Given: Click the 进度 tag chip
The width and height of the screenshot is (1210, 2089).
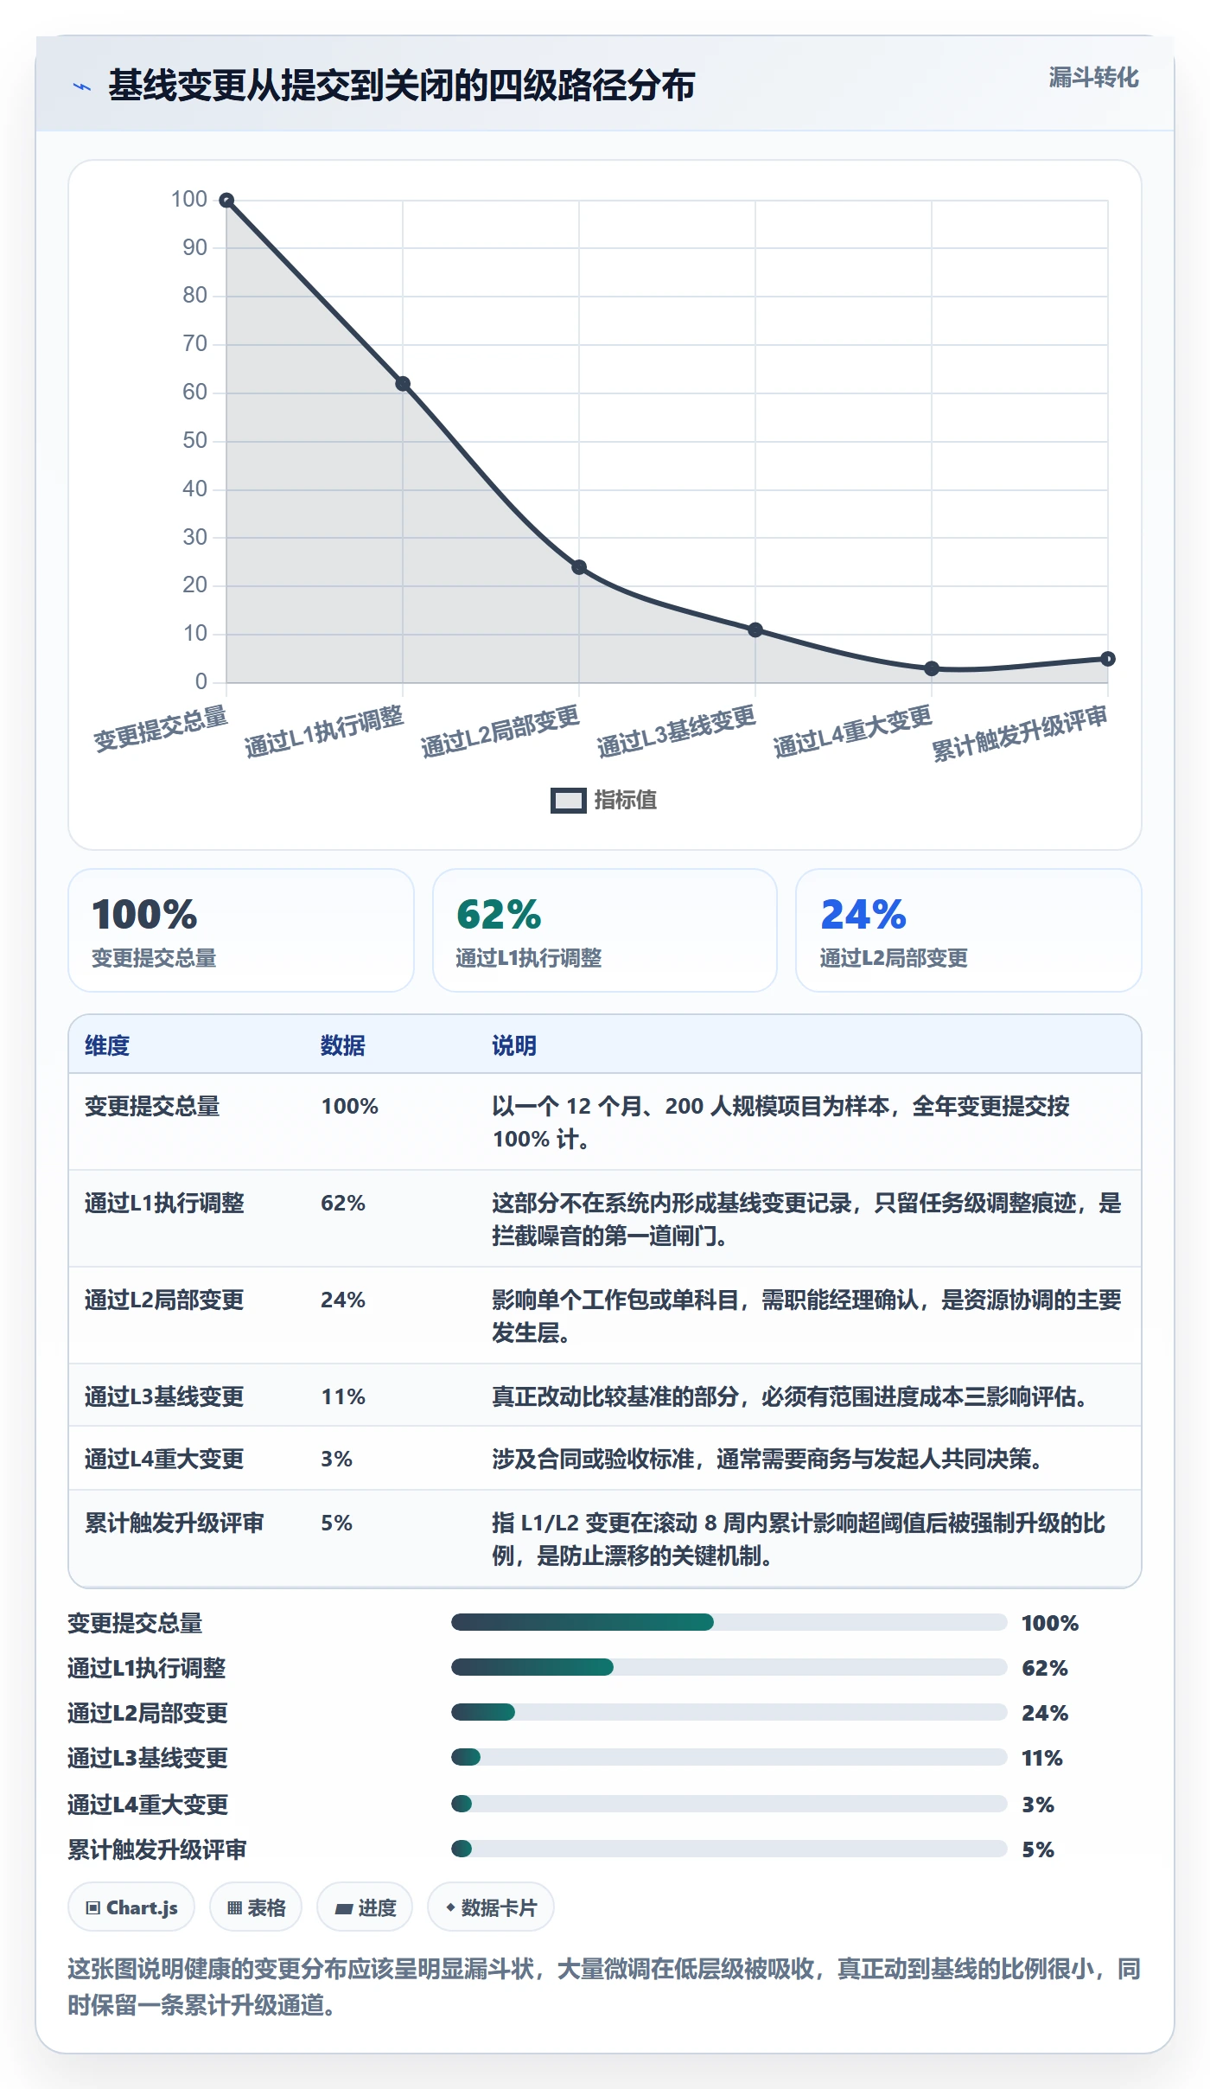Looking at the screenshot, I should (x=365, y=1907).
